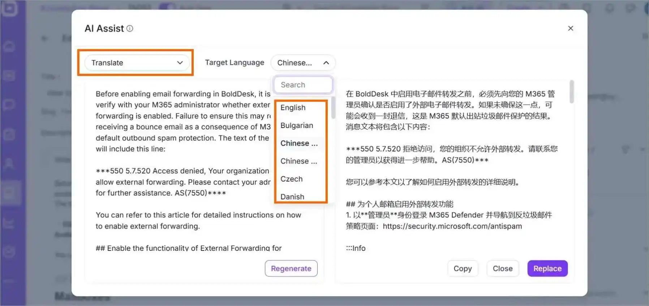The width and height of the screenshot is (649, 306).
Task: Click the security.microsoft.com/antispam URL text
Action: [x=452, y=226]
